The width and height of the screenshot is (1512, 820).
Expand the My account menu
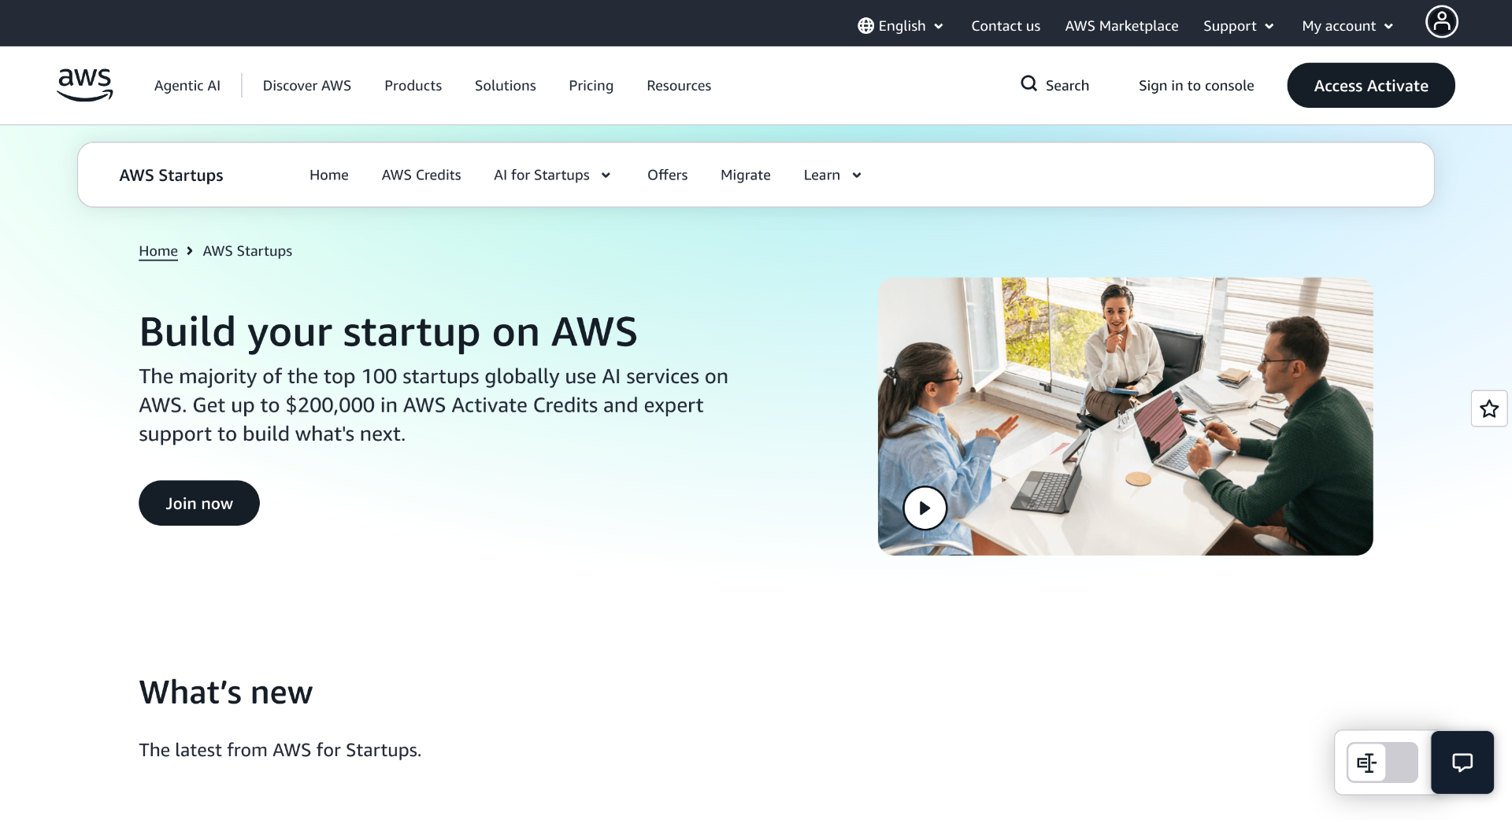pyautogui.click(x=1347, y=26)
